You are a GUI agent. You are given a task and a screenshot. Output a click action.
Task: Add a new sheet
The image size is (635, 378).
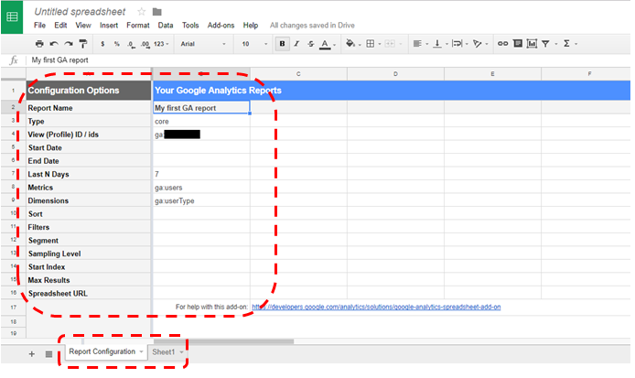[32, 354]
